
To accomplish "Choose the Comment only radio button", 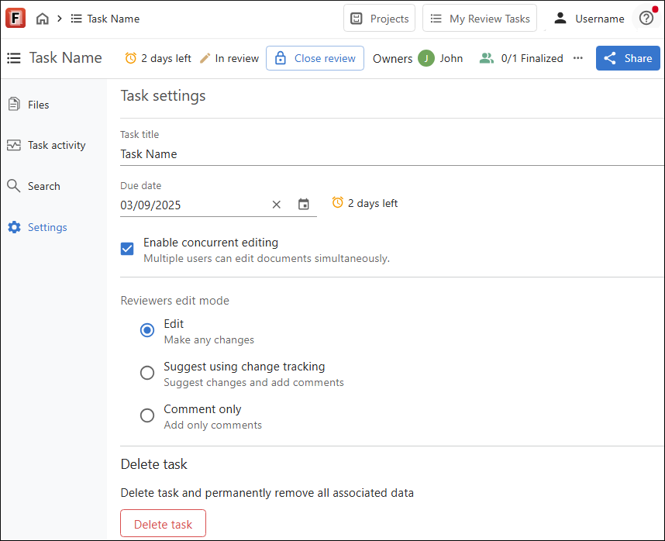I will click(147, 415).
